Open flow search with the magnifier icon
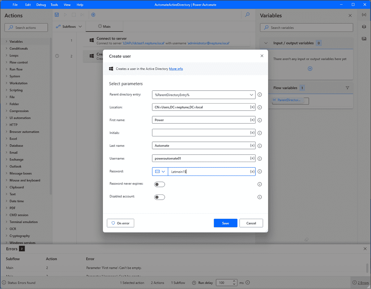This screenshot has height=289, width=371. (247, 15)
